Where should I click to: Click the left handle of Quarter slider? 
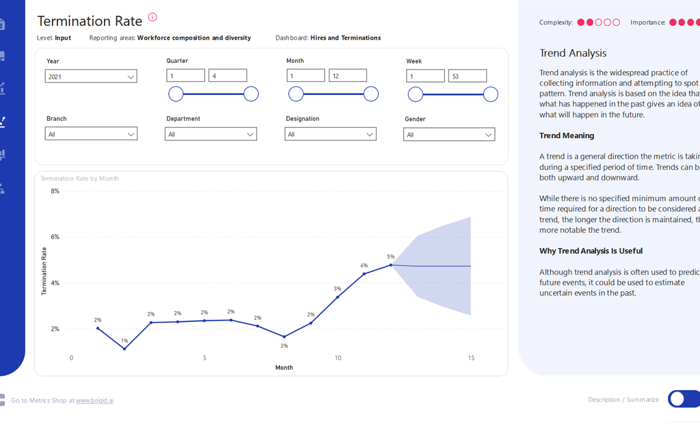click(176, 94)
